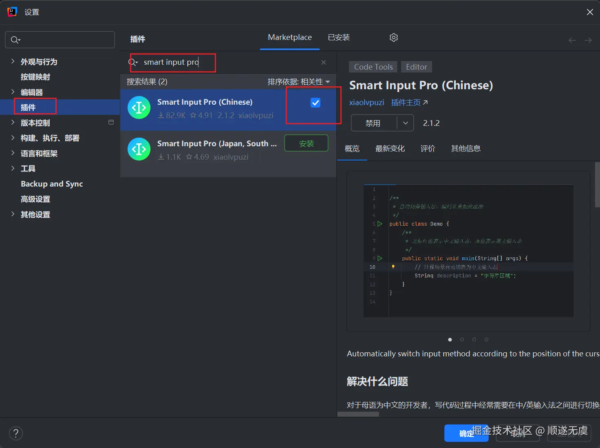The image size is (600, 448).
Task: Expand 语言和框架 settings group
Action: 13,153
